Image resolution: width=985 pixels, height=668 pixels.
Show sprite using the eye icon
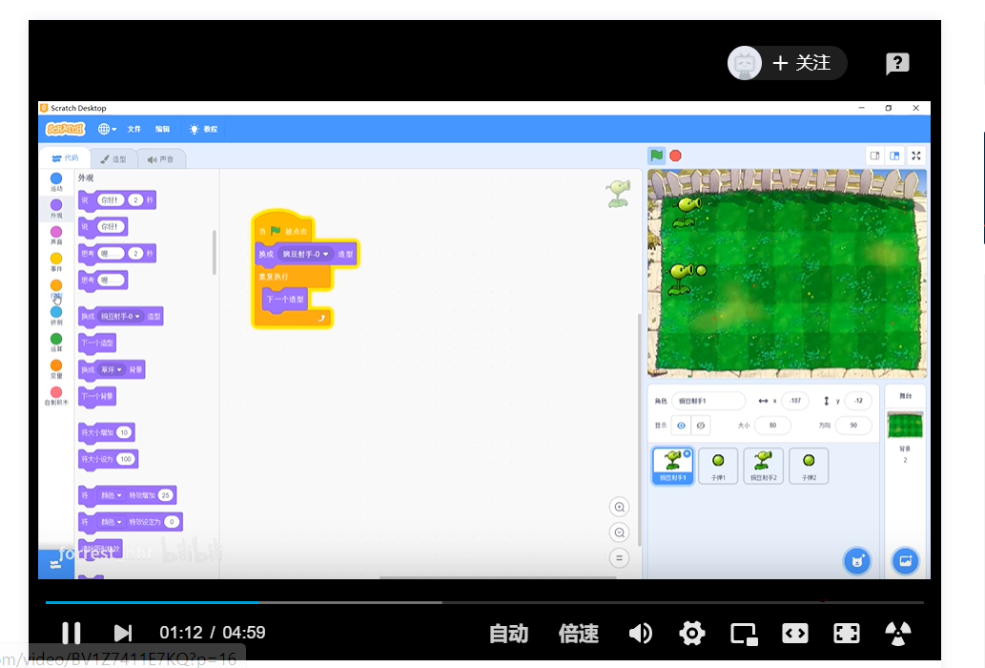(x=681, y=426)
